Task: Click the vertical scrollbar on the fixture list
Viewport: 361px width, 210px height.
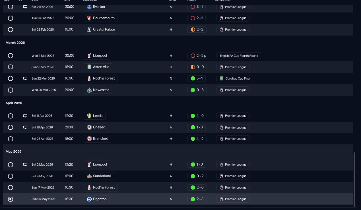Action: (x=354, y=180)
